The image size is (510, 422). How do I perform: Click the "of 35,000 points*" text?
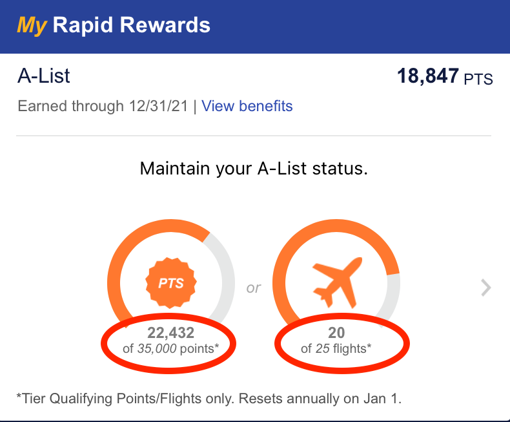point(170,348)
